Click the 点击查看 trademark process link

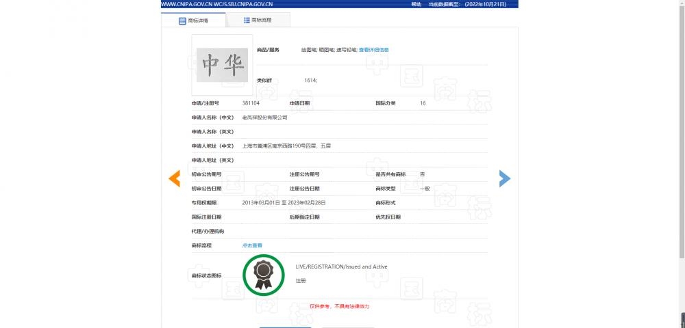point(252,246)
